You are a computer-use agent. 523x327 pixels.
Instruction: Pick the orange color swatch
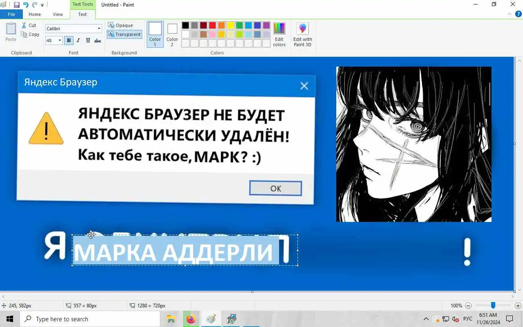point(221,25)
